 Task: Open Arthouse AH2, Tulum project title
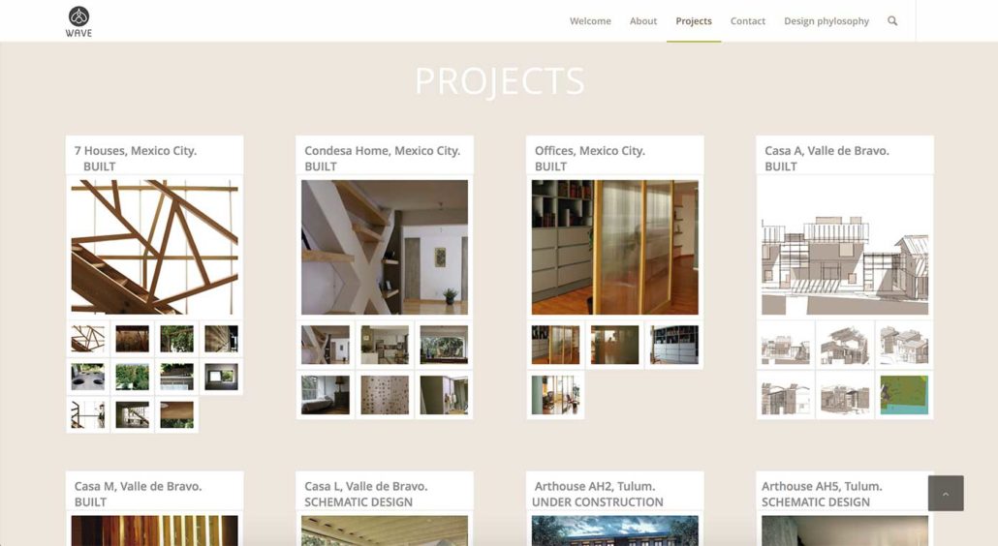595,486
